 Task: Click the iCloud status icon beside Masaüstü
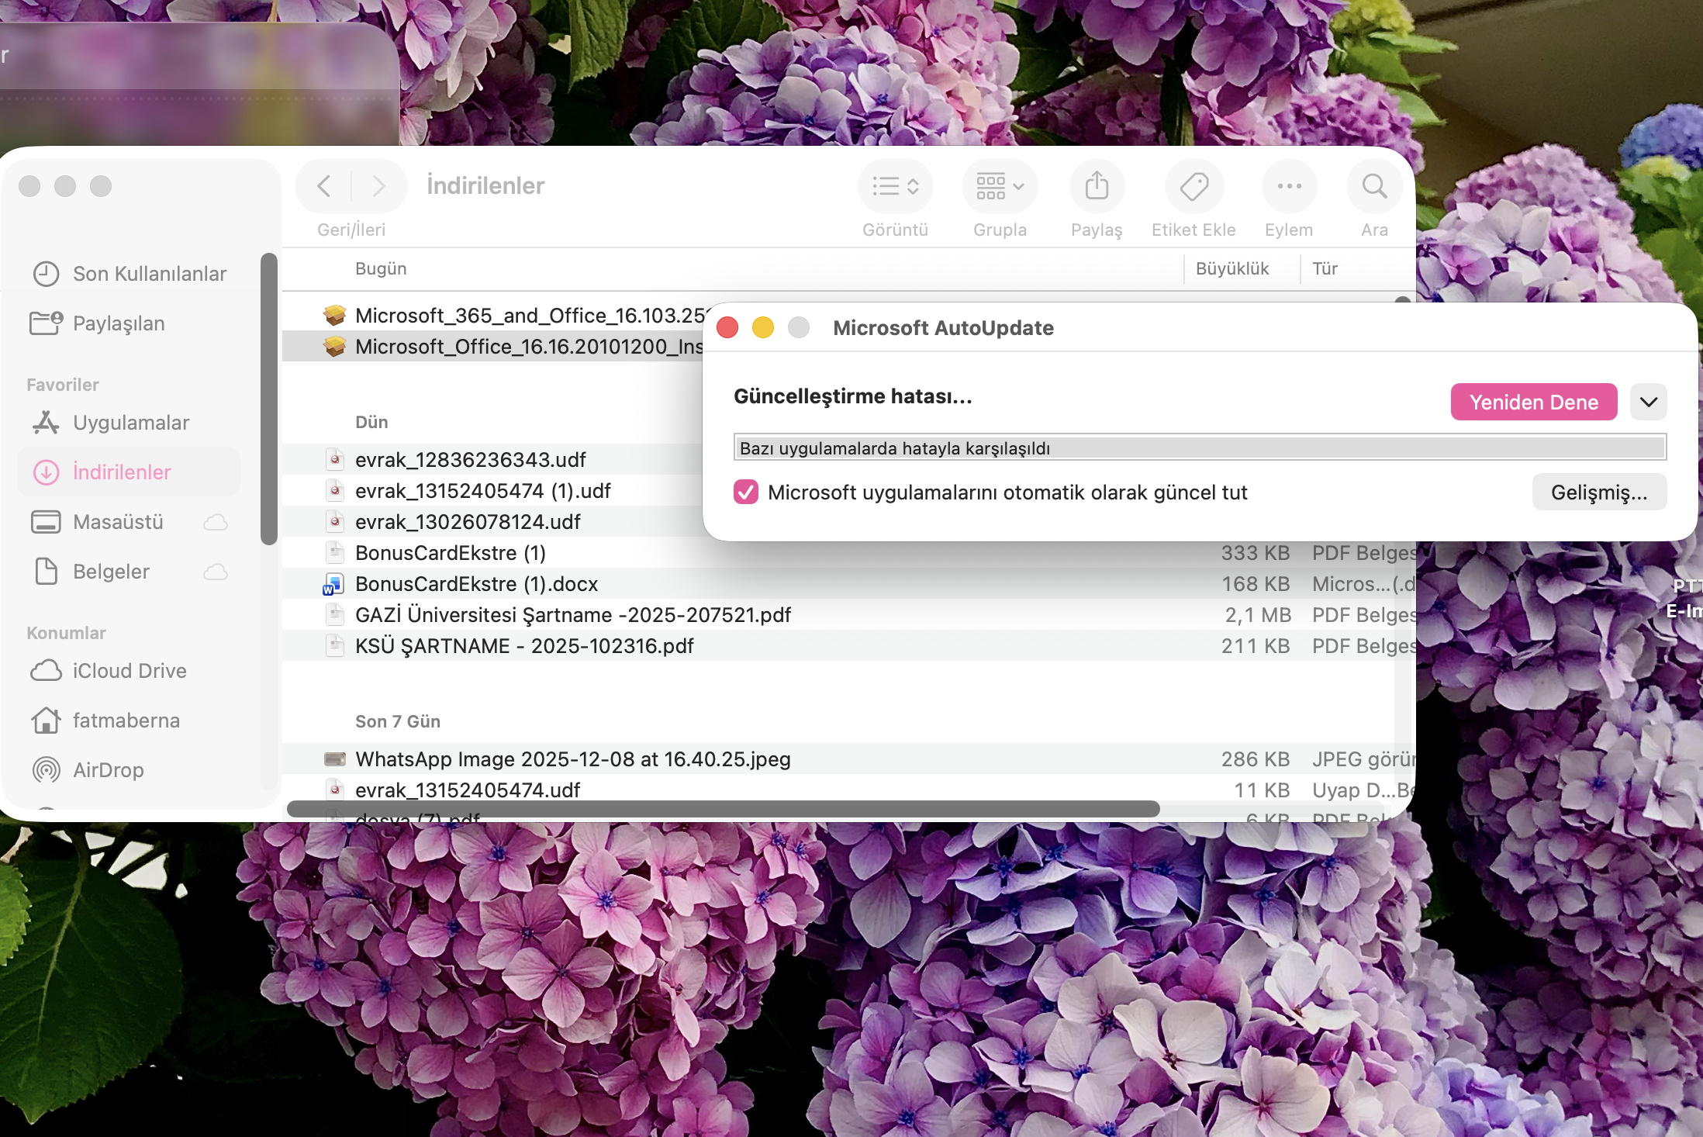pos(216,522)
